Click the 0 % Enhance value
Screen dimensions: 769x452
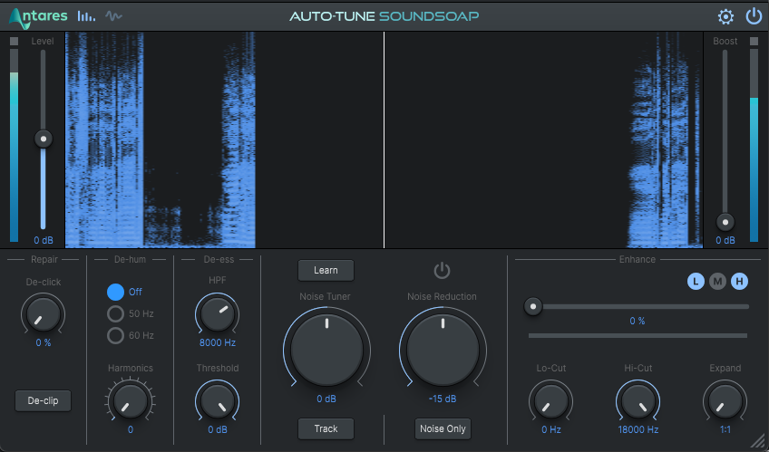point(638,321)
